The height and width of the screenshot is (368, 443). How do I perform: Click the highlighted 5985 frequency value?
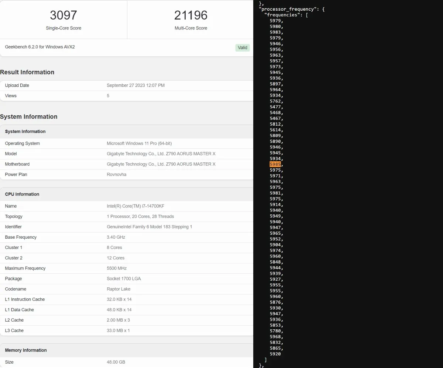[x=275, y=164]
